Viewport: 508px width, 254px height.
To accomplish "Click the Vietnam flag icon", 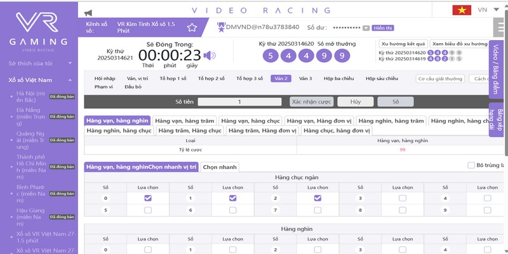I will 461,10.
